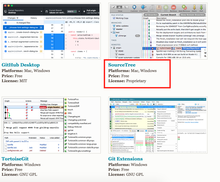Uncheck the create-branch-dialog.tsx file checkbox
The image size is (220, 182).
pos(6,32)
